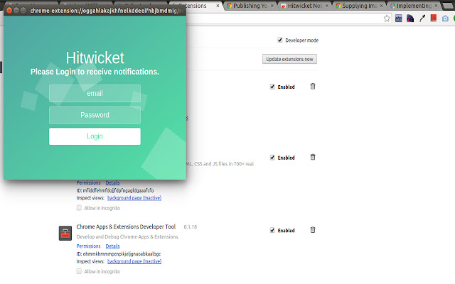Open the dark blue extension icon beside PHP

click(410, 18)
